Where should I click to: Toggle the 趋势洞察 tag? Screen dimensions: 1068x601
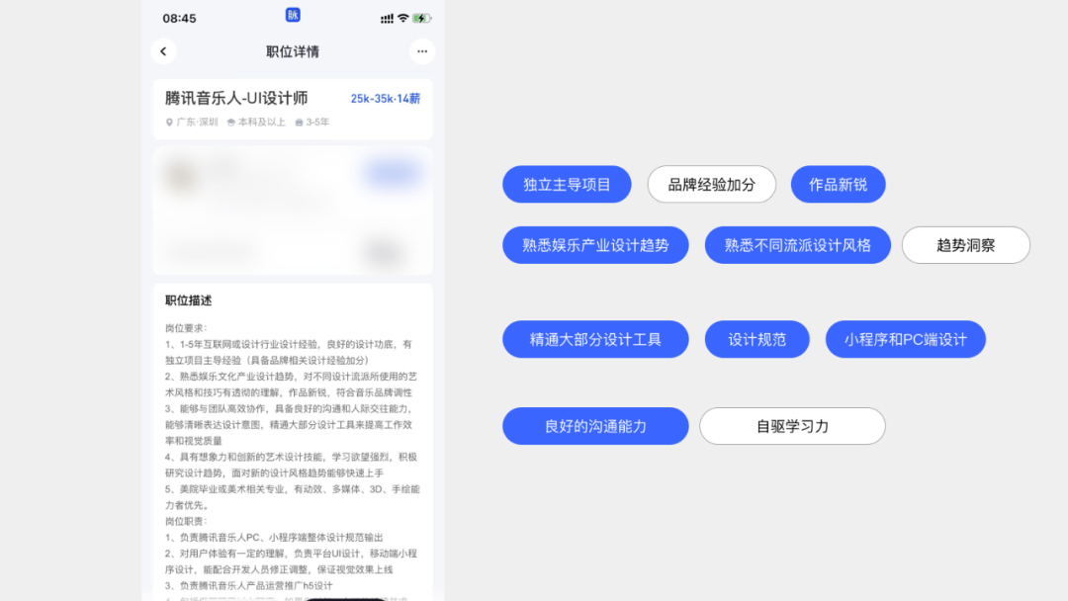pyautogui.click(x=966, y=245)
